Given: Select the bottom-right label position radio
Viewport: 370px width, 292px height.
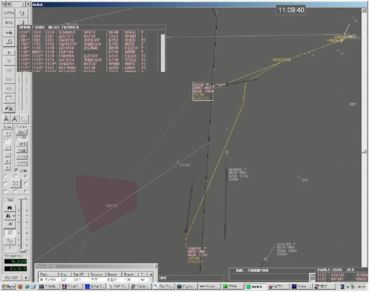Looking at the screenshot, I should pos(26,191).
